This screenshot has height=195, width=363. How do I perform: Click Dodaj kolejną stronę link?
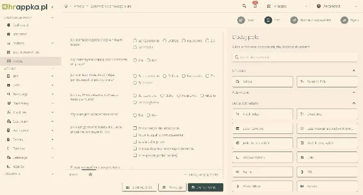[x=201, y=175]
